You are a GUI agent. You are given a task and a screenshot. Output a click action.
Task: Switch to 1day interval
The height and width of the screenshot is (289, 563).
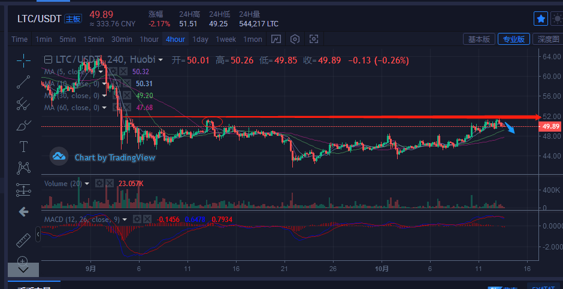(201, 39)
